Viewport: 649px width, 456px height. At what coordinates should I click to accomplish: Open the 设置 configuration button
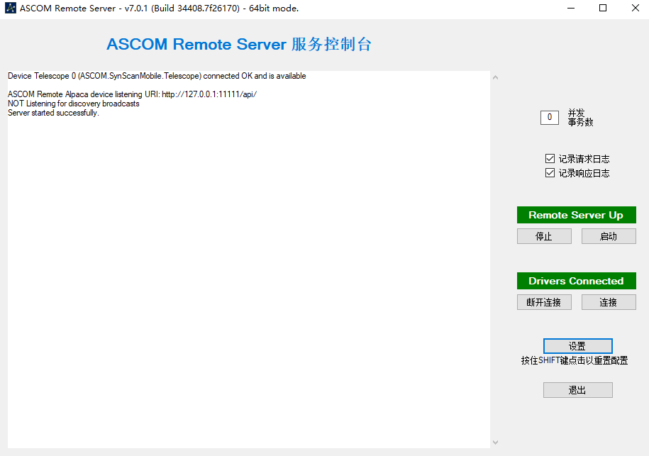(x=578, y=346)
